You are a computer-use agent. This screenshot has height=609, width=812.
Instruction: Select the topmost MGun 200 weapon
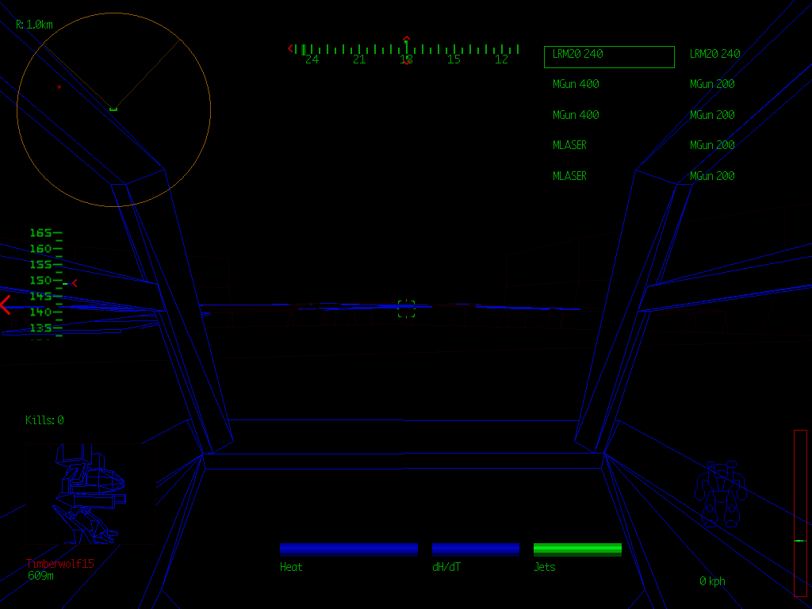tap(712, 84)
